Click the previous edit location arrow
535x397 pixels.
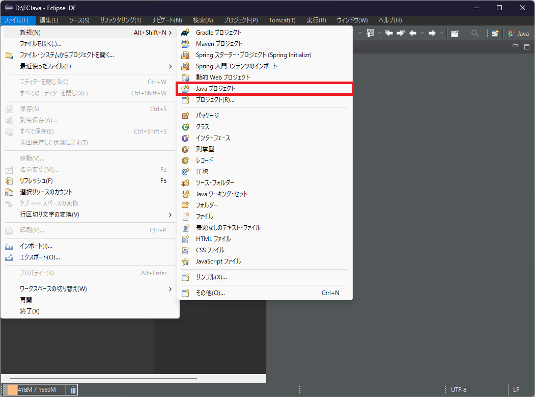point(388,33)
